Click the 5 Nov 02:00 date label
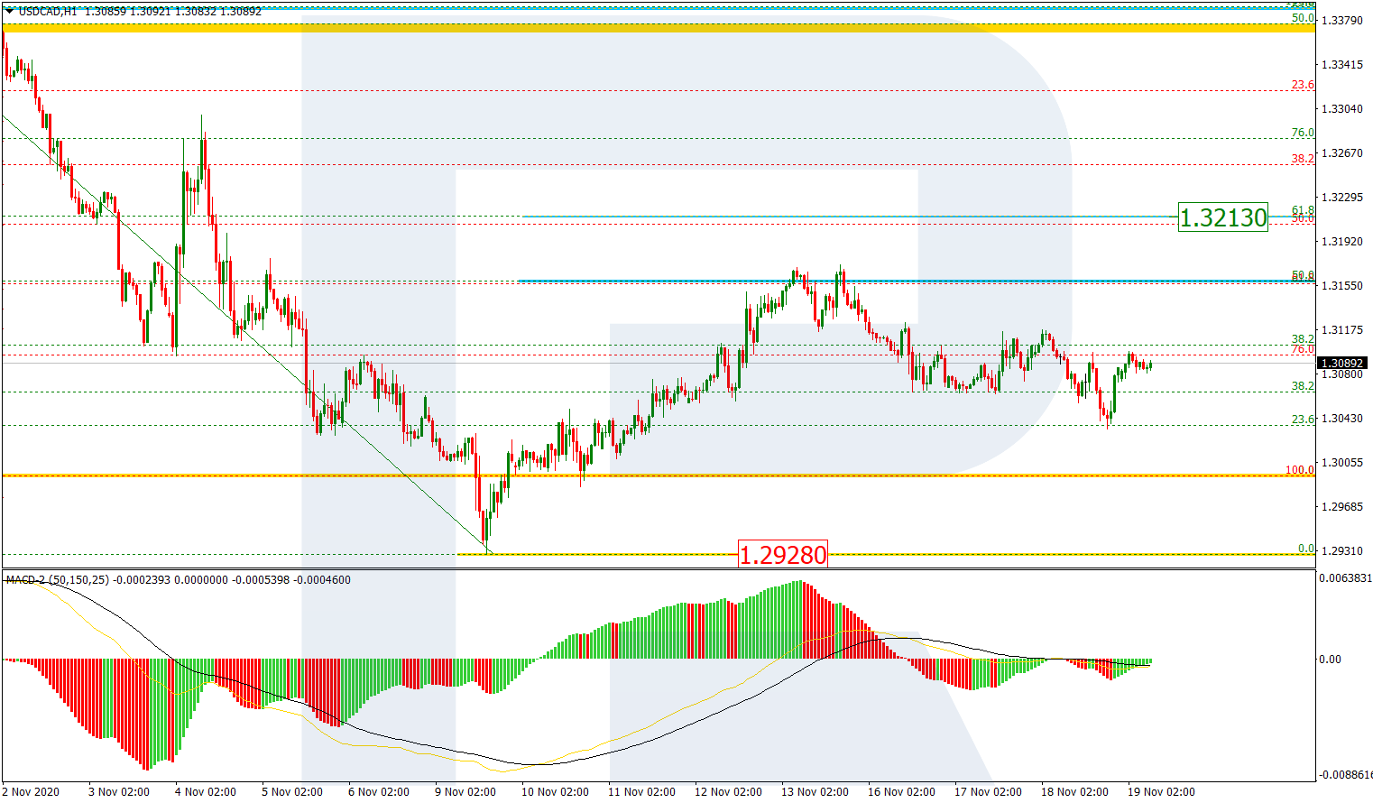The height and width of the screenshot is (803, 1373). coord(292,792)
